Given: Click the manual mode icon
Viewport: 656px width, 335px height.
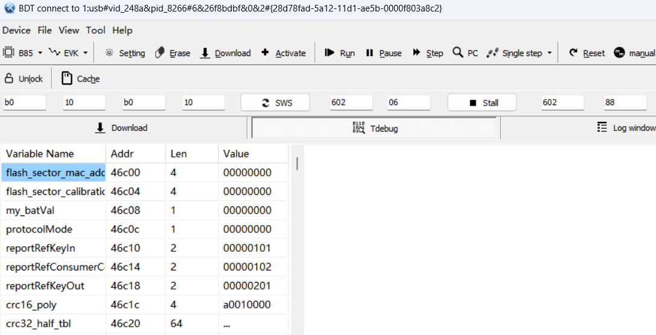Looking at the screenshot, I should pos(619,53).
